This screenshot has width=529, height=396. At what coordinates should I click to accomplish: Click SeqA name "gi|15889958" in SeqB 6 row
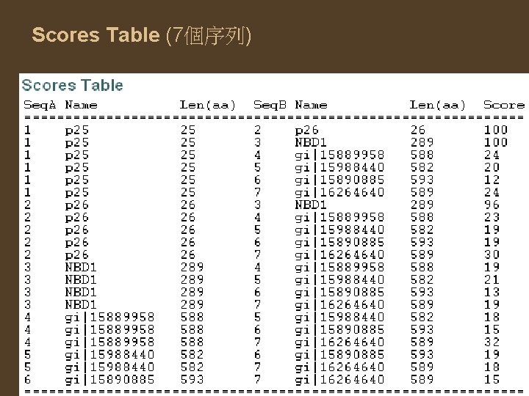click(109, 330)
